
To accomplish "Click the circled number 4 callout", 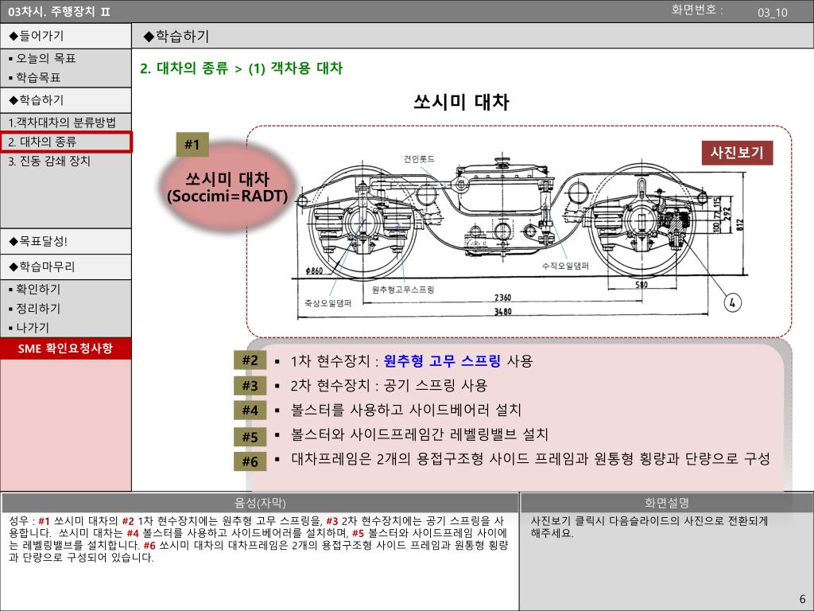I will coord(732,303).
